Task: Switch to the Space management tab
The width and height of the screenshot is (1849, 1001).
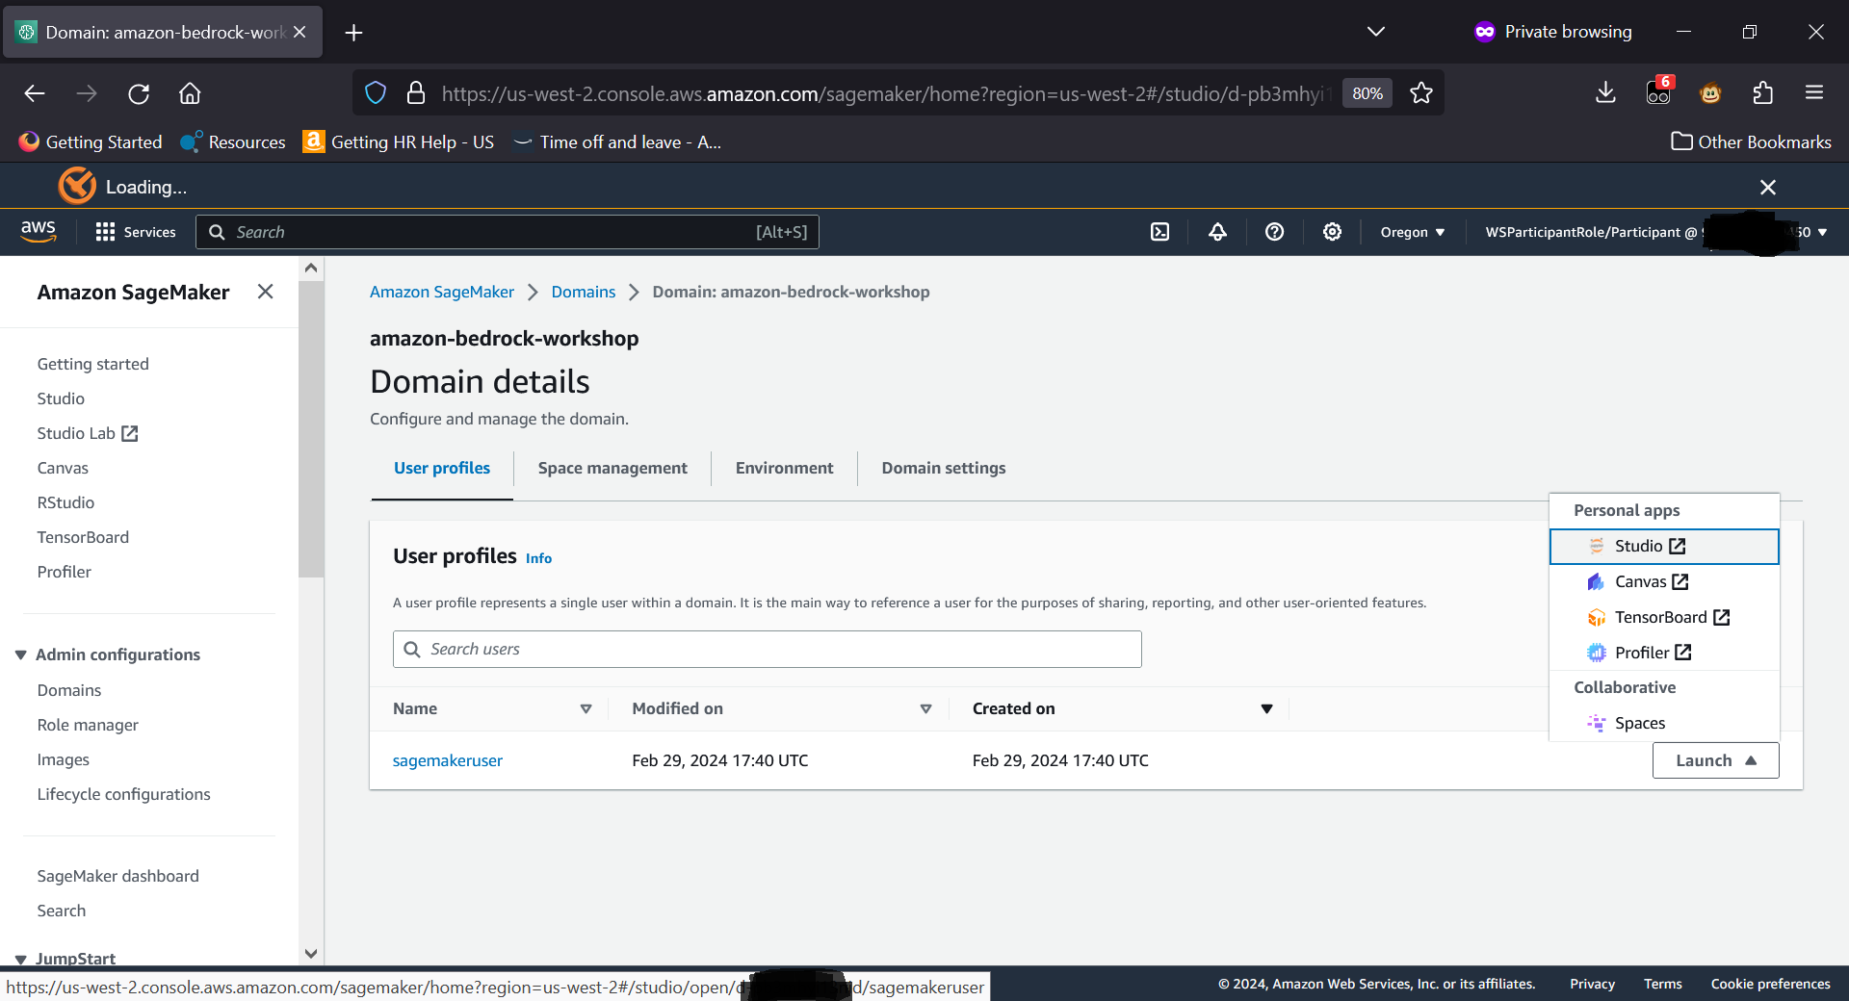Action: pos(612,468)
